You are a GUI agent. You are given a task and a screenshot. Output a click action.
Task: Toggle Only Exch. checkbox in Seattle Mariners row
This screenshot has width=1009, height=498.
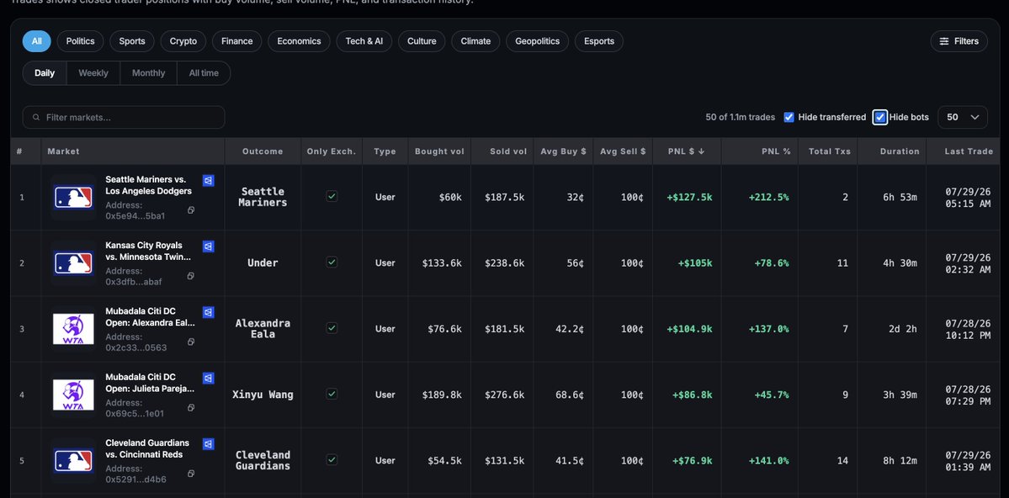332,196
